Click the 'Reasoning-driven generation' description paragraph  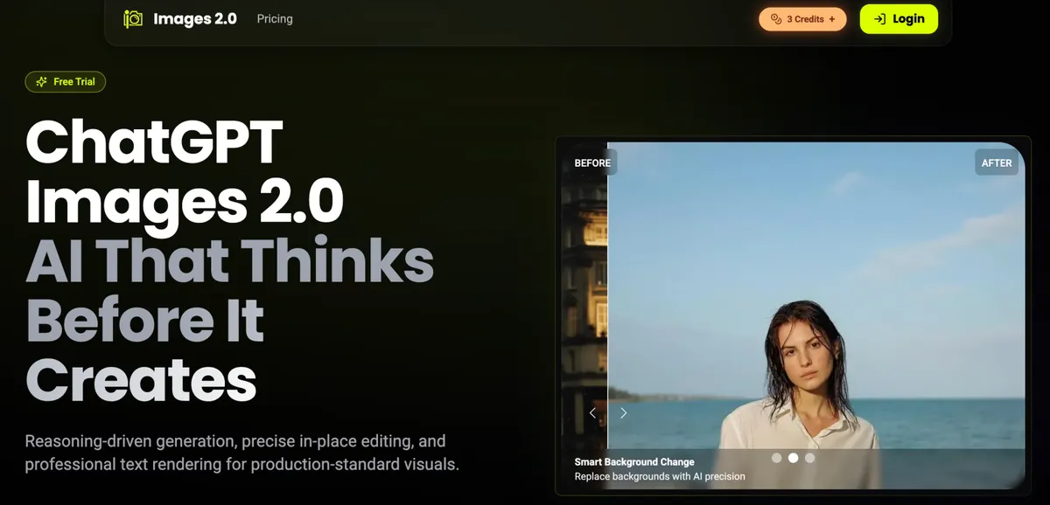coord(241,453)
